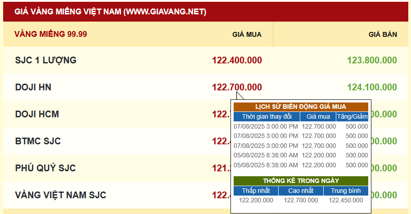The image size is (411, 214).
Task: Click DOJI HN buy price 122.700.000
Action: 237,87
